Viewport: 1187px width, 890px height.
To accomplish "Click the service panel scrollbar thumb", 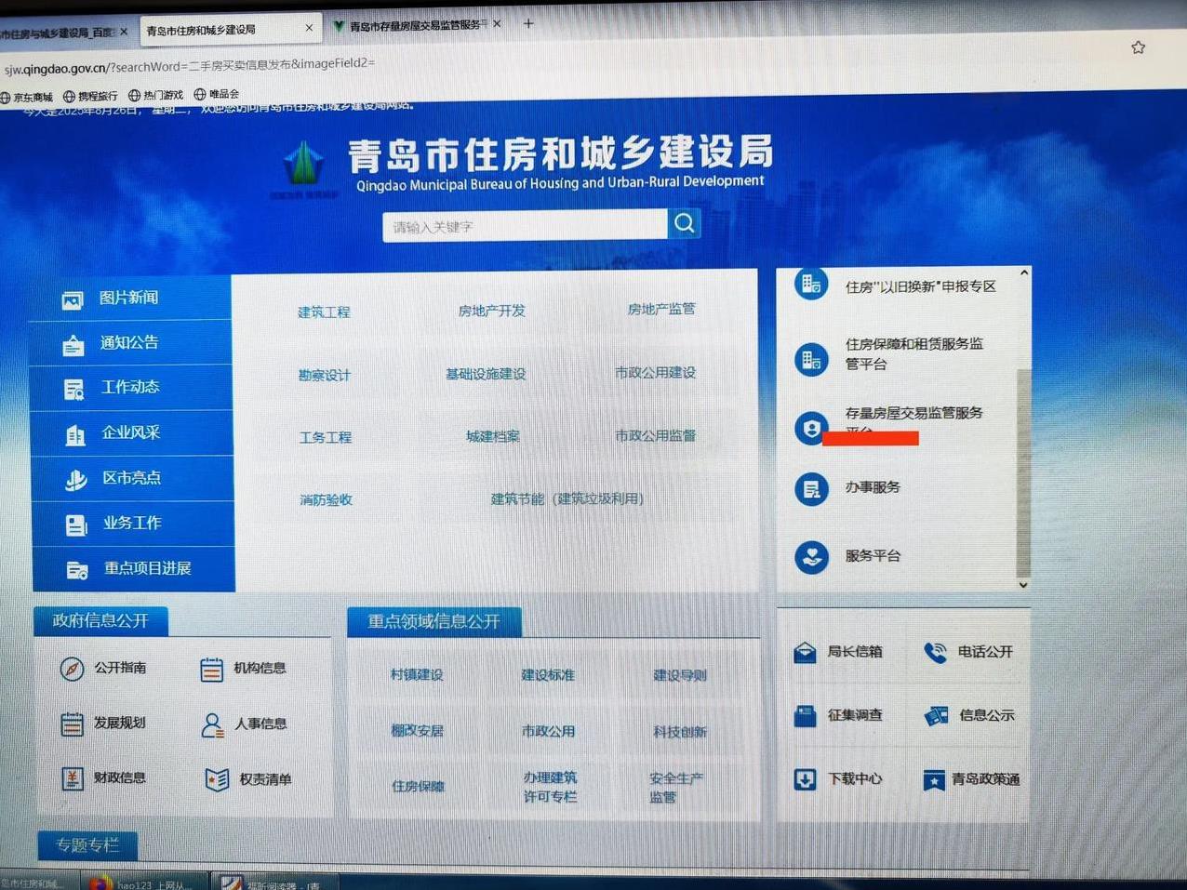I will [1023, 472].
